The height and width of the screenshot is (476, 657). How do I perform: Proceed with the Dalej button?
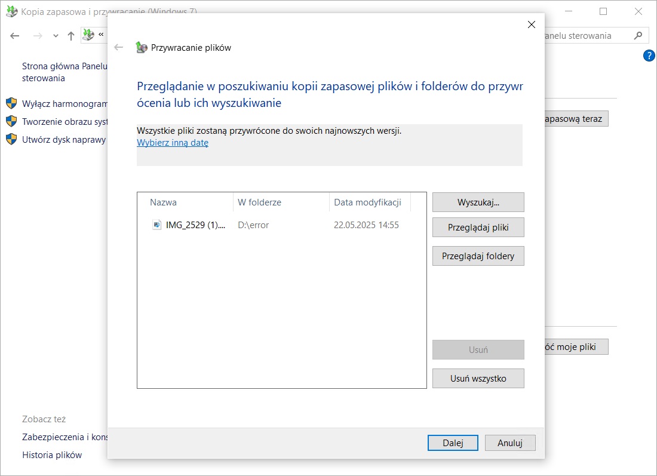click(453, 443)
